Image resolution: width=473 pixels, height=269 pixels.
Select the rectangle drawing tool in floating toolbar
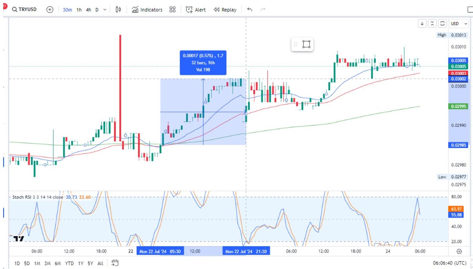[x=306, y=44]
